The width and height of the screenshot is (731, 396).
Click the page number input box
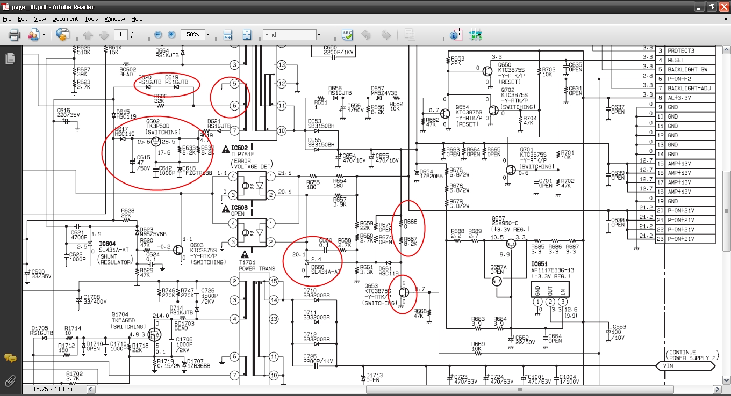pyautogui.click(x=120, y=35)
